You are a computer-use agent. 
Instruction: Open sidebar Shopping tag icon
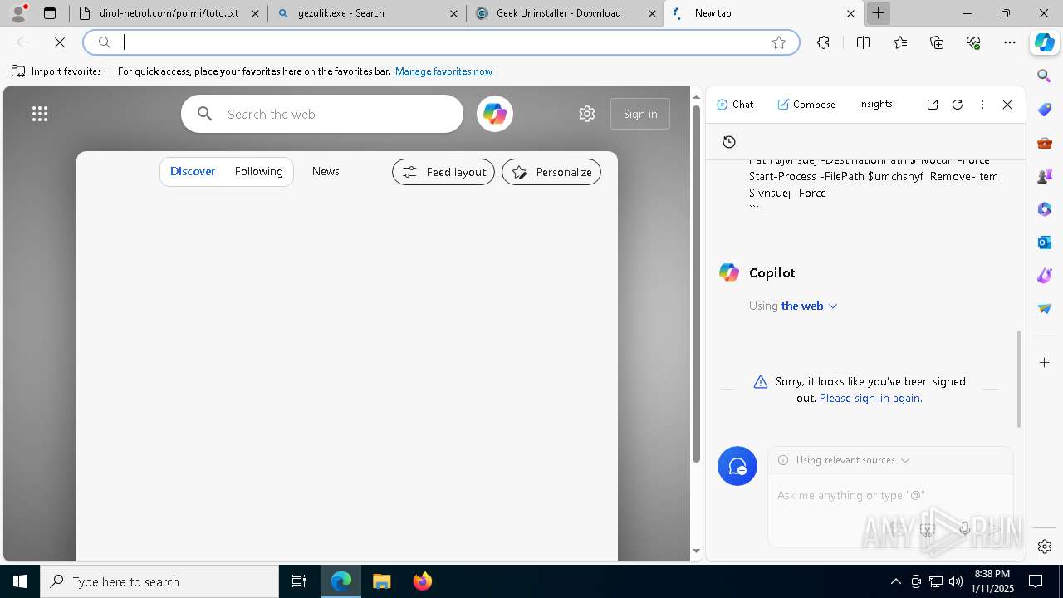[x=1045, y=110]
